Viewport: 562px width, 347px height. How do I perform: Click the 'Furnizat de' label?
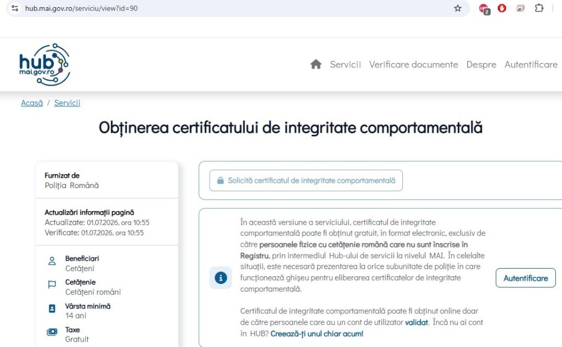coord(62,175)
